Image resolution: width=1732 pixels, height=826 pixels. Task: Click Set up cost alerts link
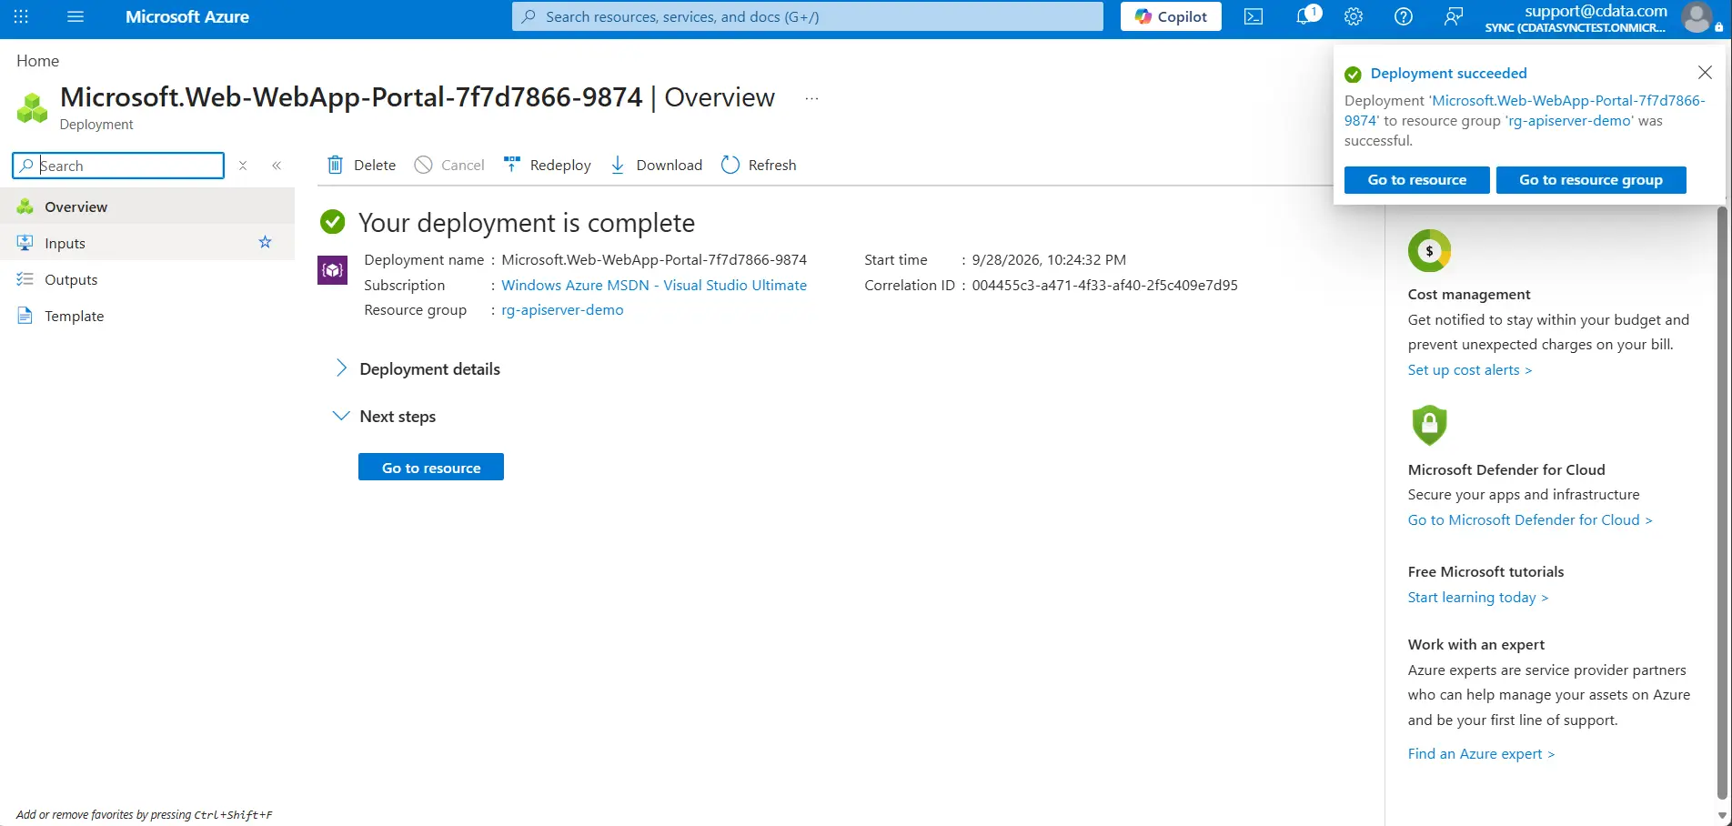(1470, 369)
